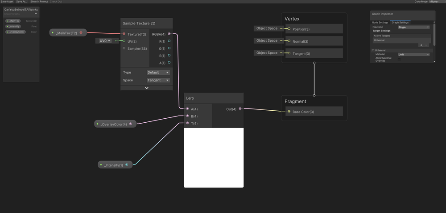
Task: Click the Check Out button
Action: click(56, 1)
